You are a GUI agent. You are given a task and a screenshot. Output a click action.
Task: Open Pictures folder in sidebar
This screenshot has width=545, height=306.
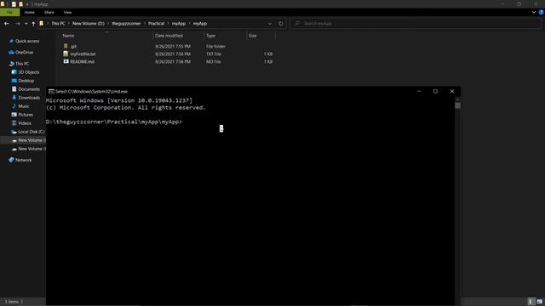point(26,115)
